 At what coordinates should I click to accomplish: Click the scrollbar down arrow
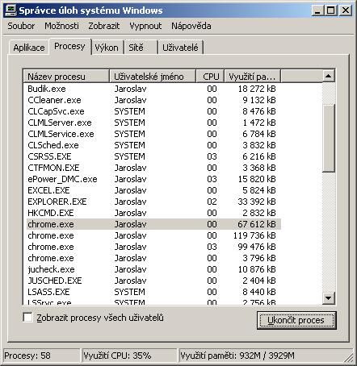pos(328,298)
